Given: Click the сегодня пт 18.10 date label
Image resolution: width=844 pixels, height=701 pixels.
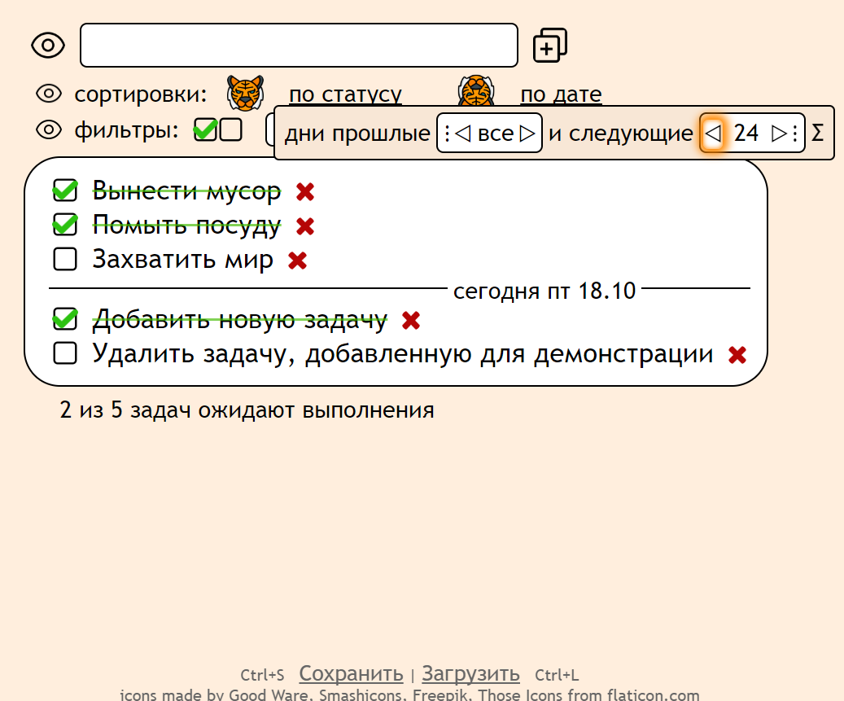Looking at the screenshot, I should click(544, 291).
